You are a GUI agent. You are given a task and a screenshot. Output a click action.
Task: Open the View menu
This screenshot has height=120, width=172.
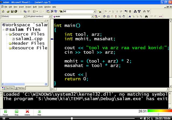pyautogui.click(x=16, y=7)
